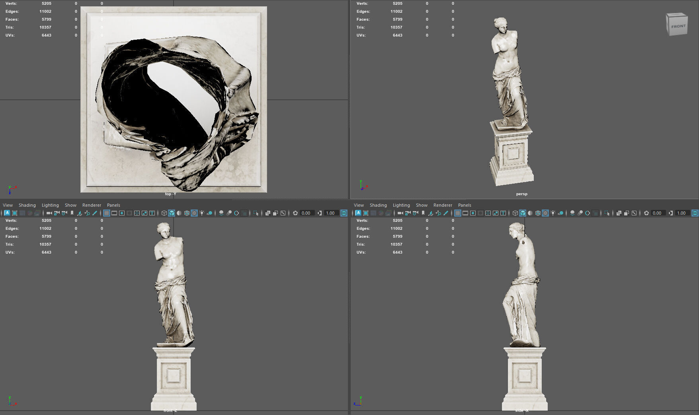Click wireframe on shaded icon in front viewport

click(187, 213)
